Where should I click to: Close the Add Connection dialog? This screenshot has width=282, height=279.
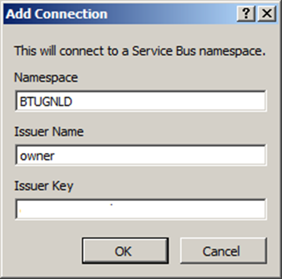(x=267, y=14)
